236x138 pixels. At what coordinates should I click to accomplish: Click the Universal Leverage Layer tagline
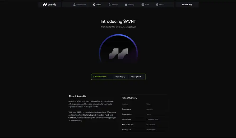pyautogui.click(x=118, y=27)
